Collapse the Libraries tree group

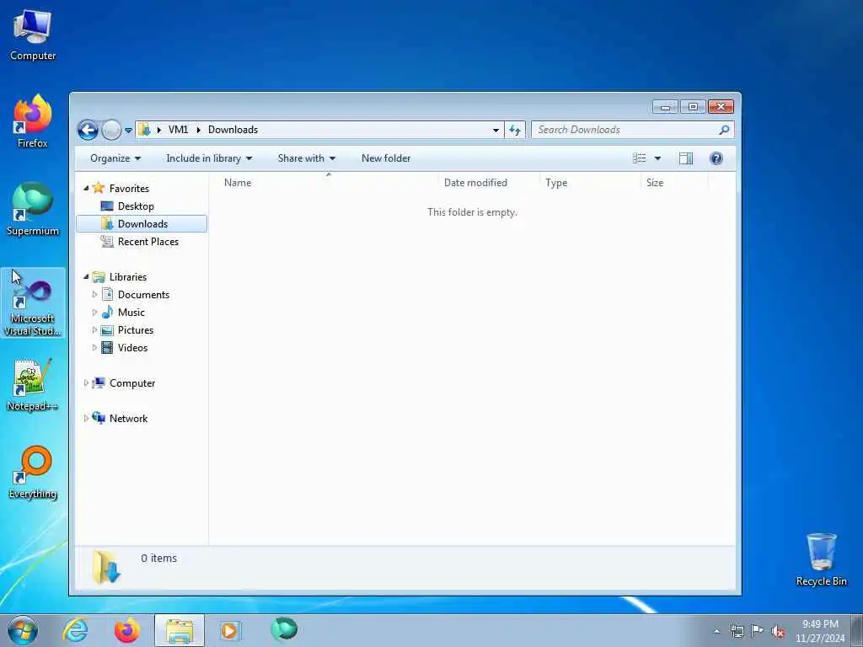click(86, 276)
